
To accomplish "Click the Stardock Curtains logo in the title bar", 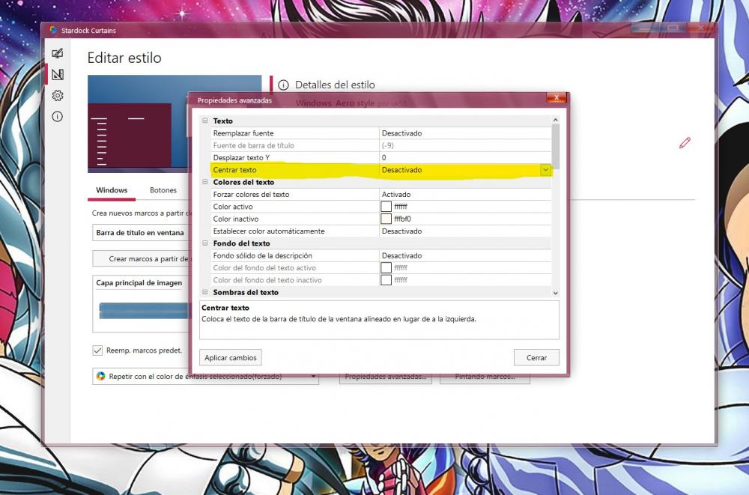I will (x=53, y=30).
